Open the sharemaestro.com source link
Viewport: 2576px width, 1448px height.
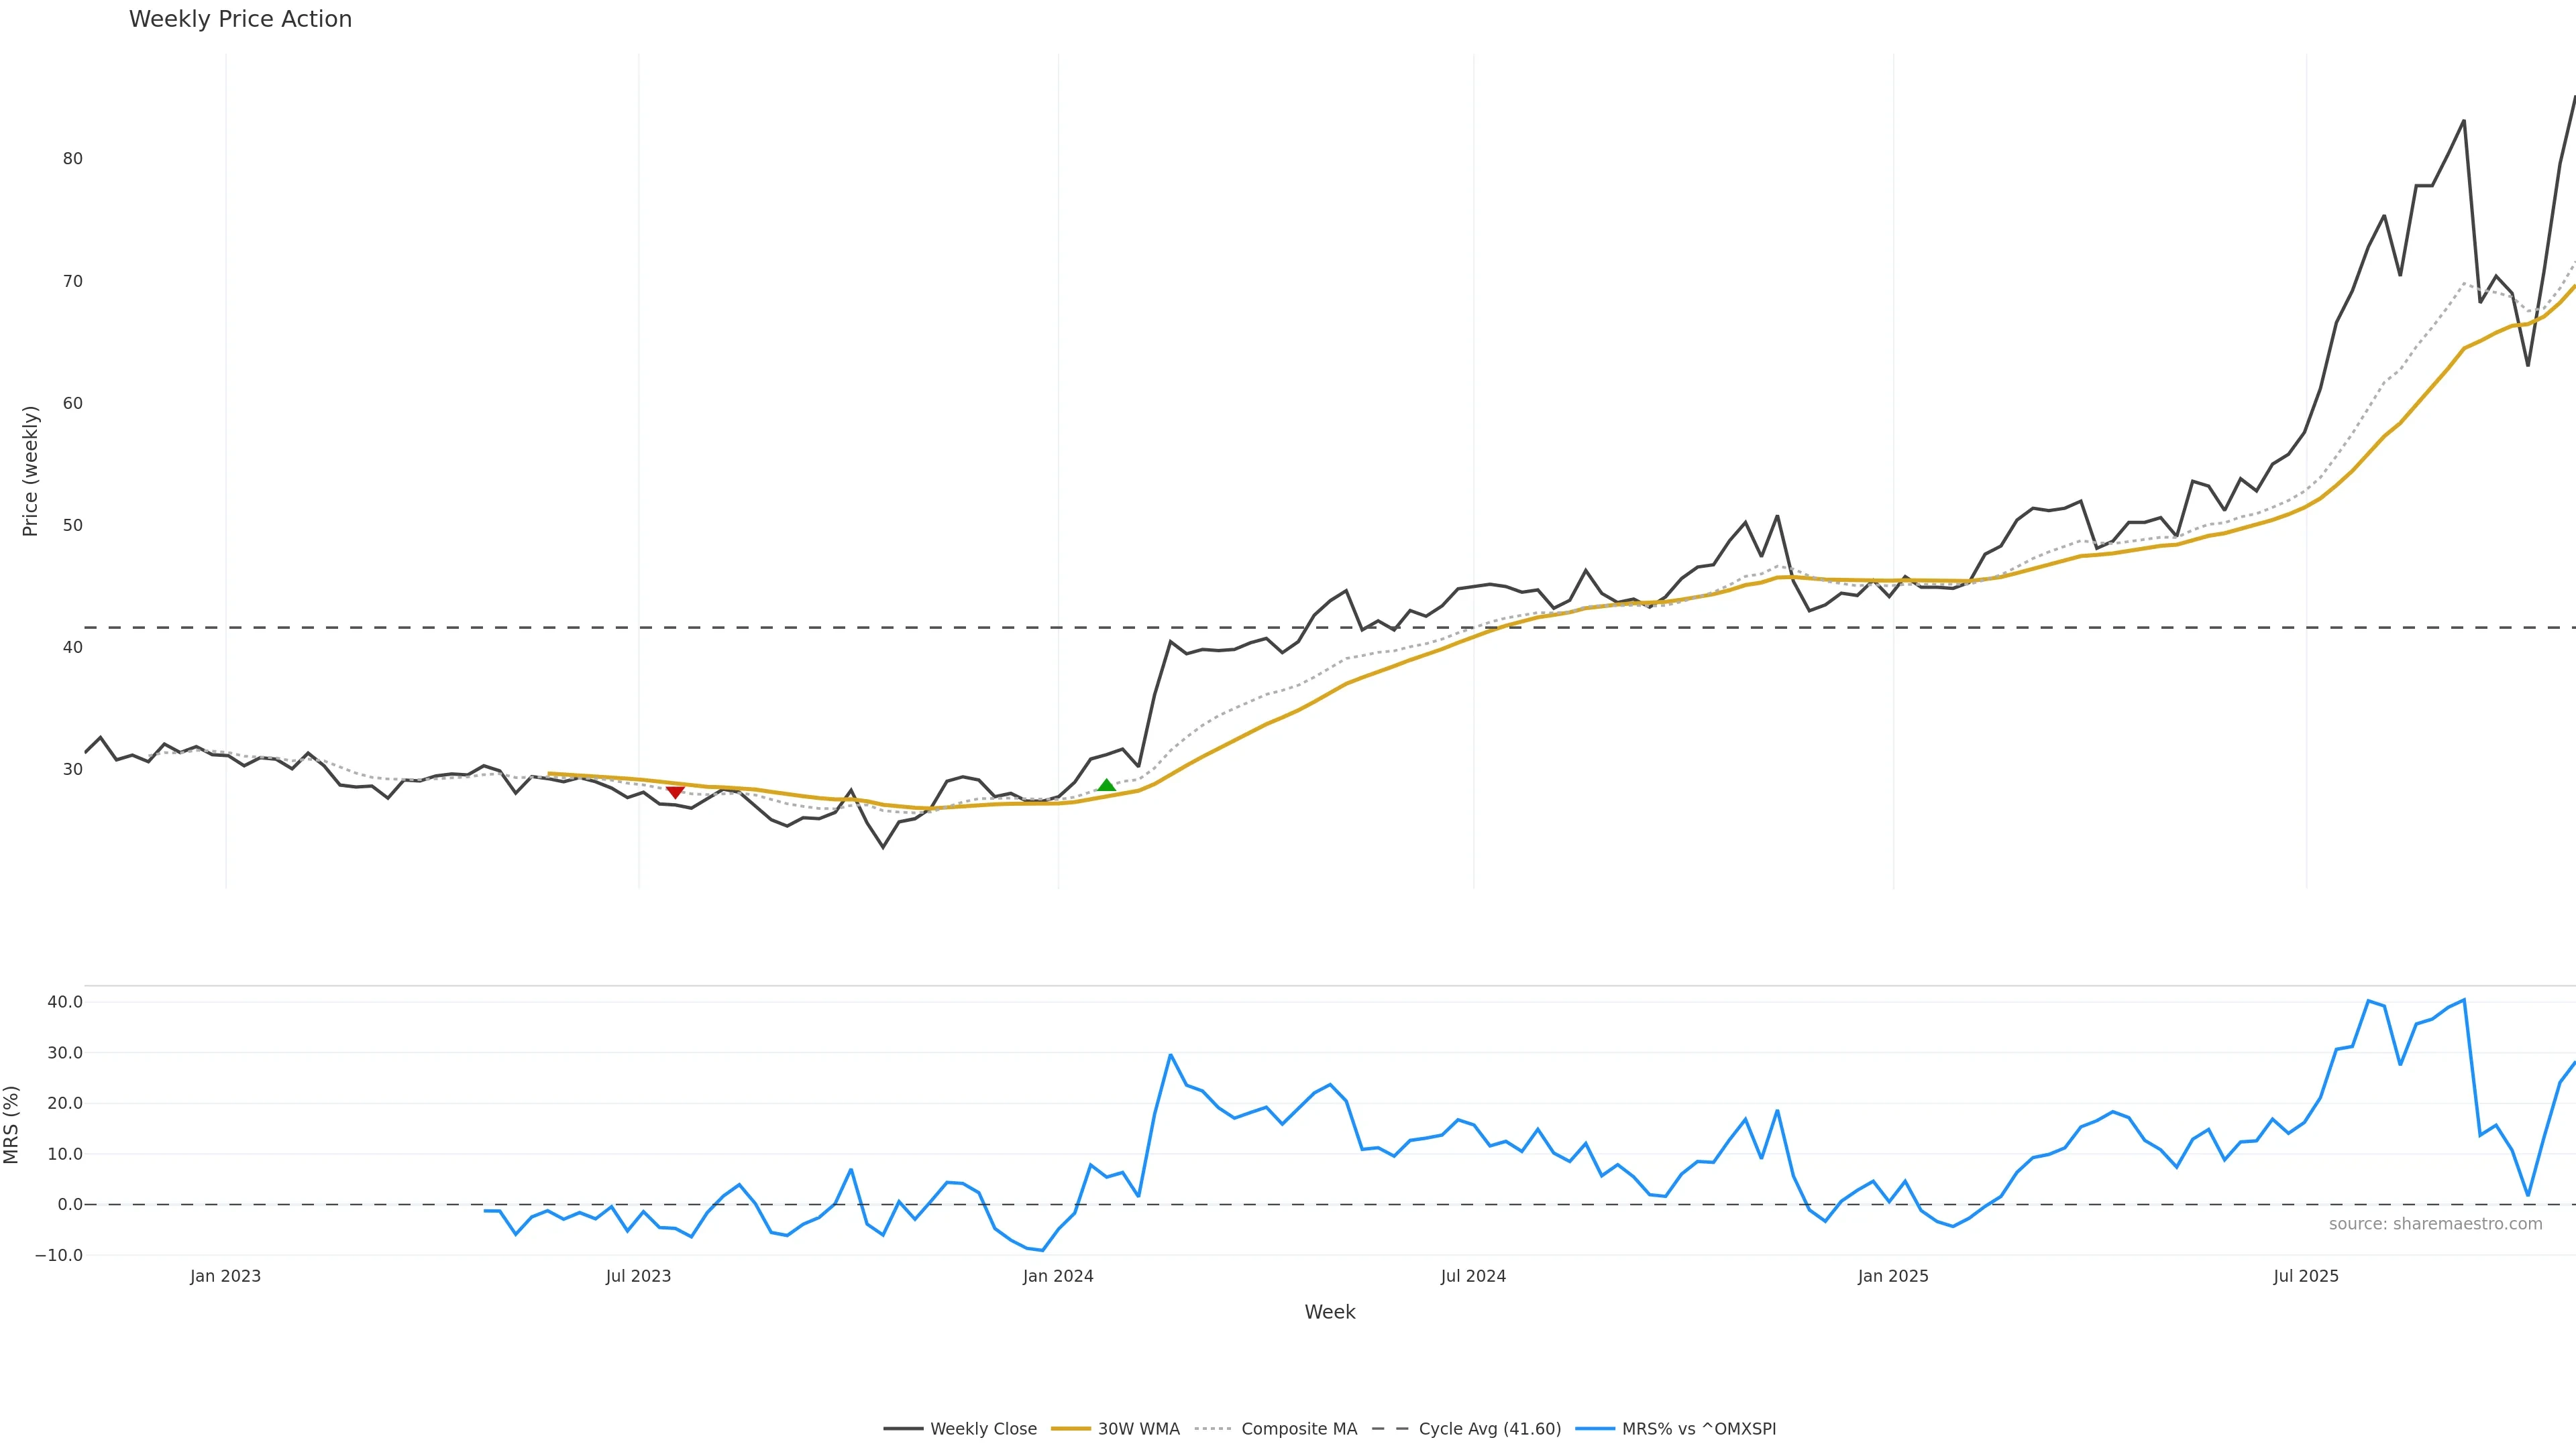coord(2435,1224)
